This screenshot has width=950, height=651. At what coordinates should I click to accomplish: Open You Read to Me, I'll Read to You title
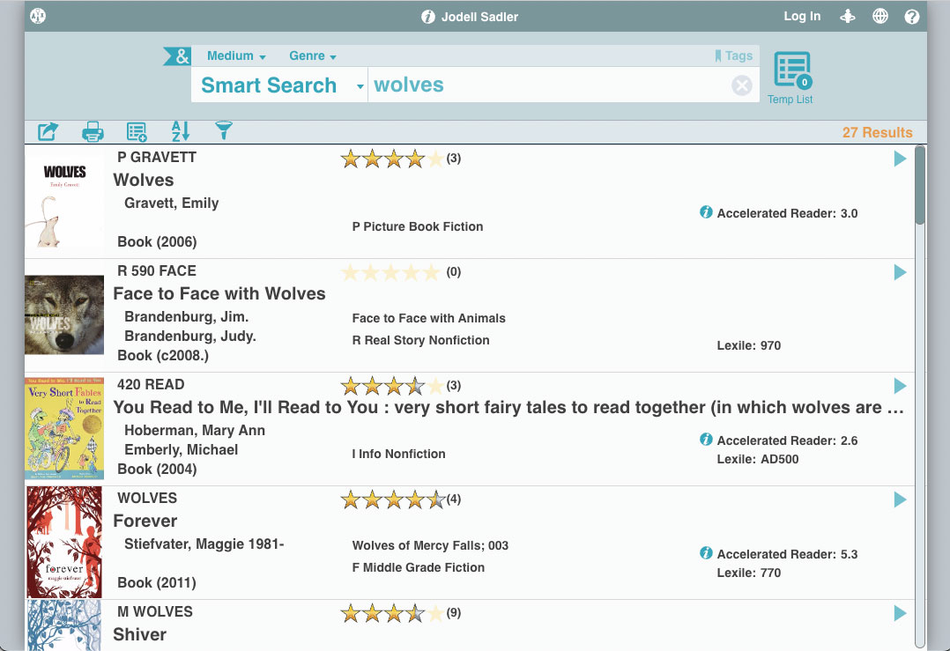[508, 407]
